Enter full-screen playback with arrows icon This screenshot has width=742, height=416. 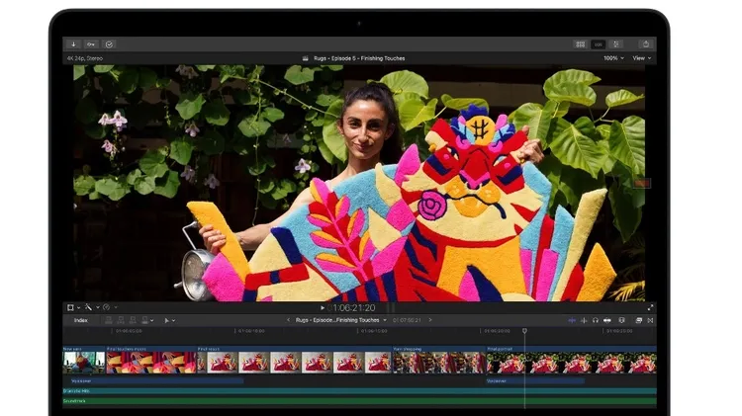click(x=651, y=307)
